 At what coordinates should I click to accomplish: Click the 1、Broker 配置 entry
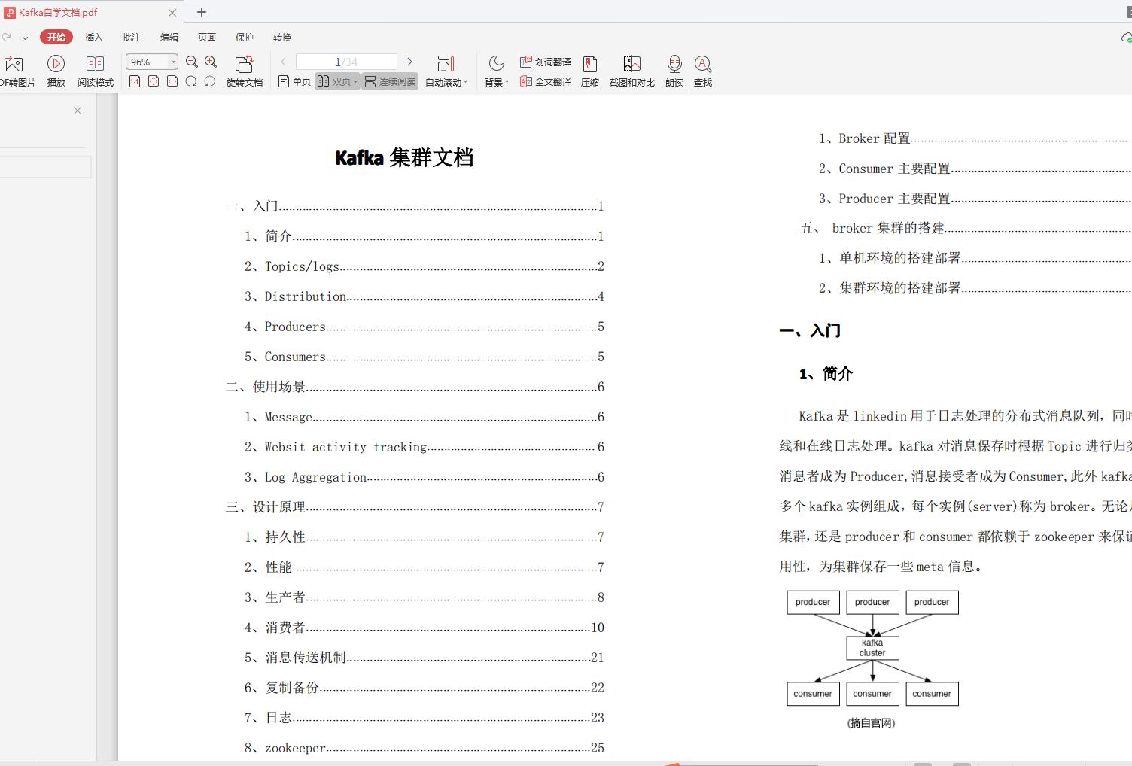click(975, 138)
